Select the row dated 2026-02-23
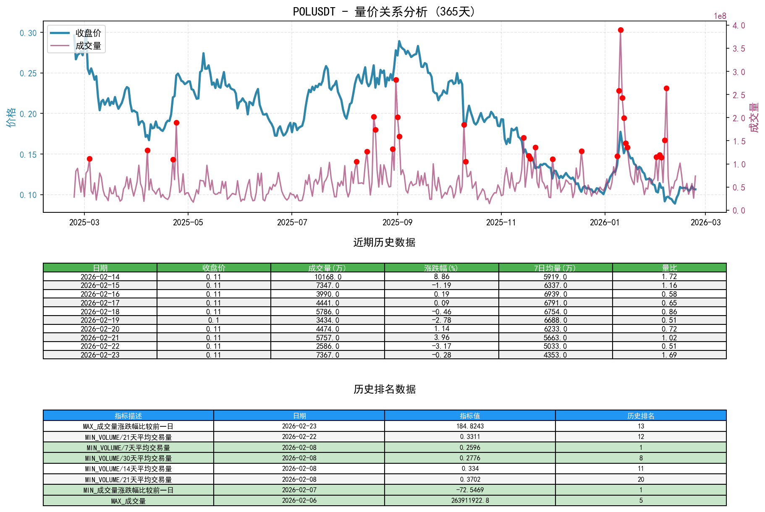Screen dimensions: 765x512 (100, 355)
